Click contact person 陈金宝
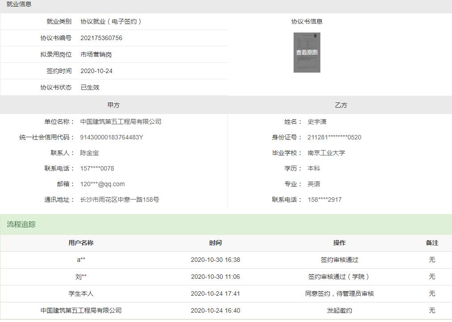This screenshot has width=452, height=322. click(90, 153)
